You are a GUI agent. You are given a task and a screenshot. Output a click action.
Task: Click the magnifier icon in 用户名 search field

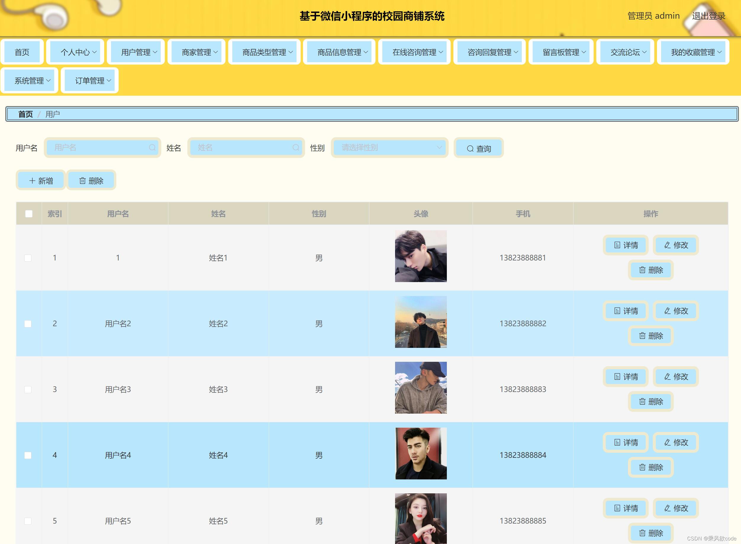[x=152, y=148]
